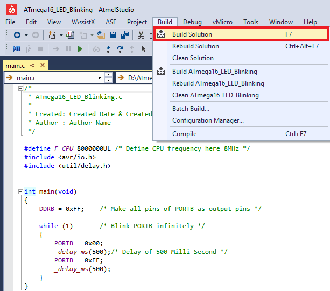
Task: Click on DDRB = 0xFF; statement
Action: (61, 209)
